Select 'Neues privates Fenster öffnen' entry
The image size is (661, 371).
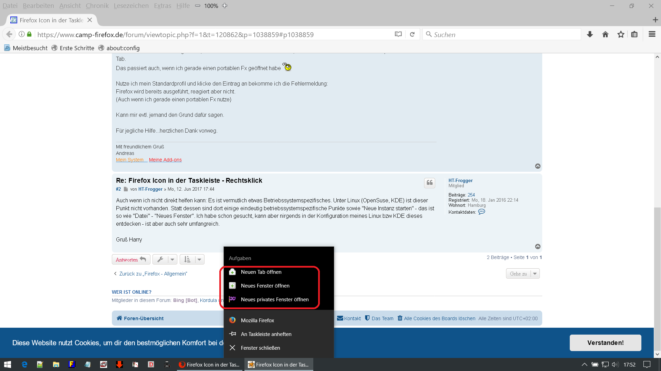point(274,300)
